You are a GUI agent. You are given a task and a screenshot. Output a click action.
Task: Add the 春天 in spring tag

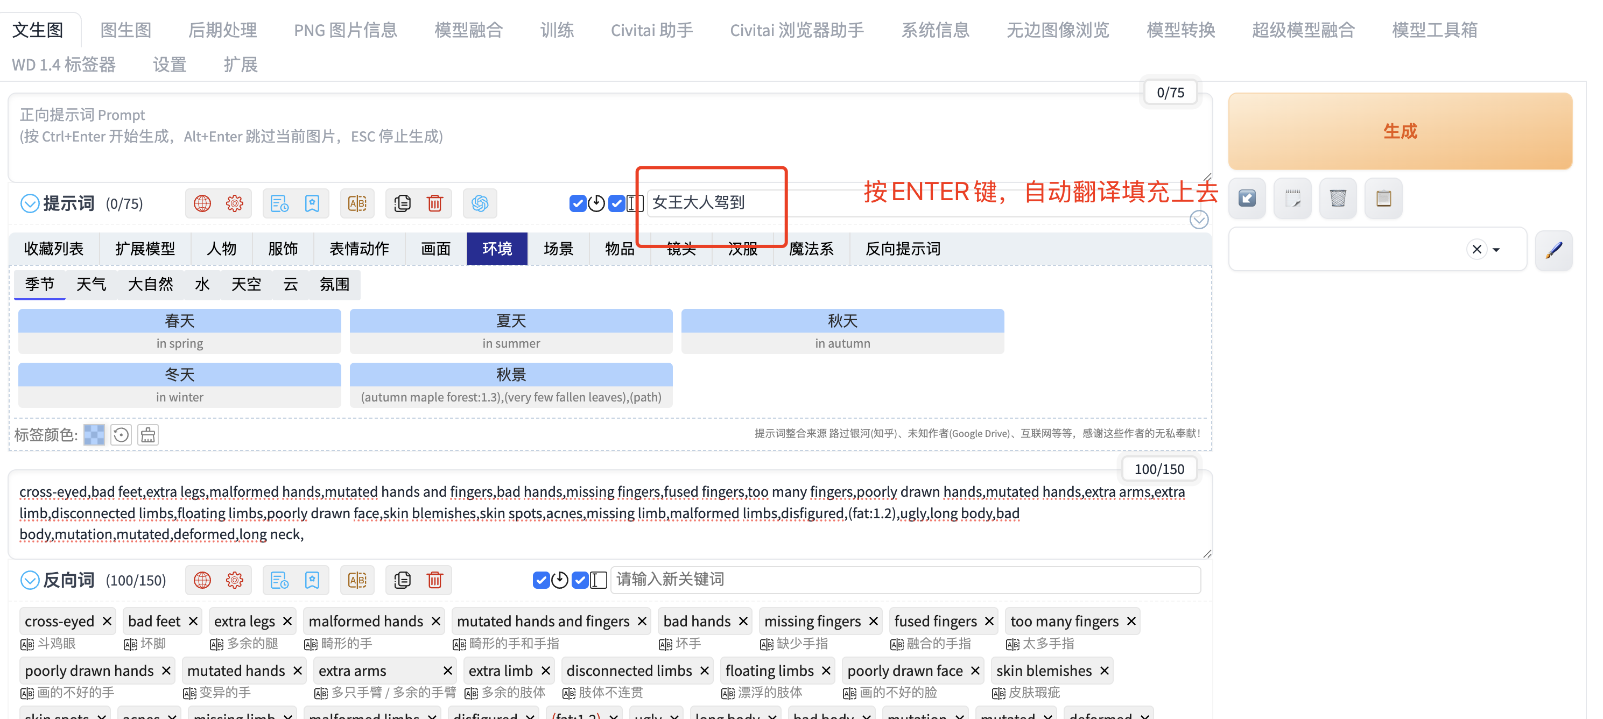(x=179, y=331)
